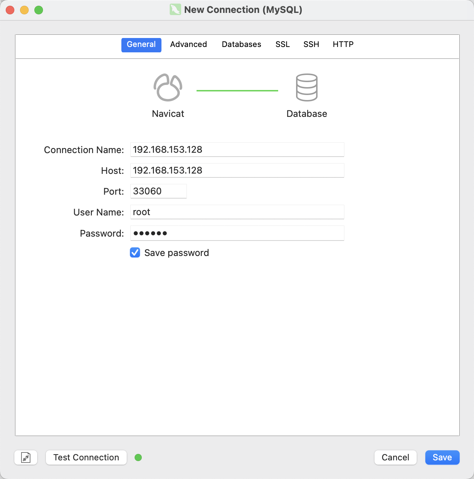The image size is (474, 479).
Task: Click the Database label under the cylinder
Action: tap(307, 114)
